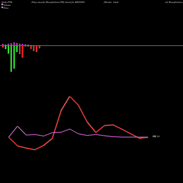
Task: Click the tallest green volume bar
Action: [11, 59]
